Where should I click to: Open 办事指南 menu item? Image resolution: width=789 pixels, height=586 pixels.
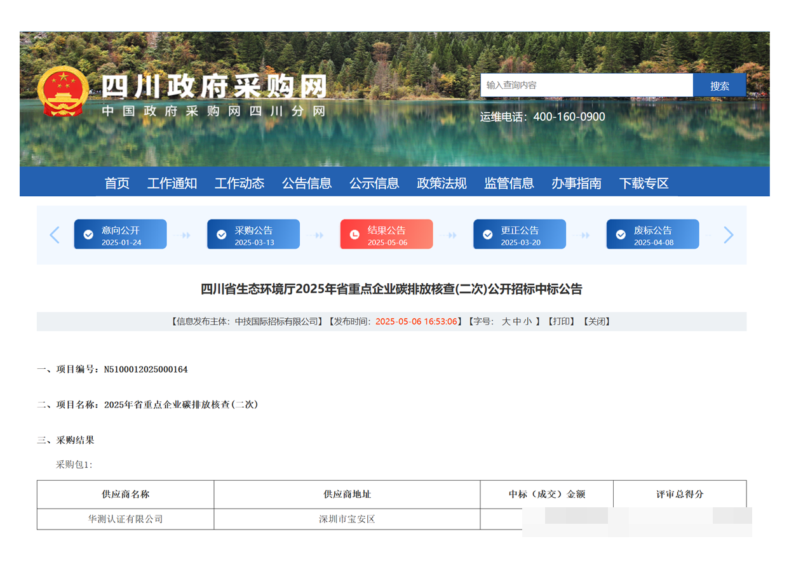tap(576, 183)
